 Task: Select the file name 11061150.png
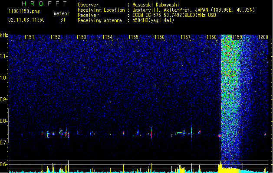coord(24,12)
